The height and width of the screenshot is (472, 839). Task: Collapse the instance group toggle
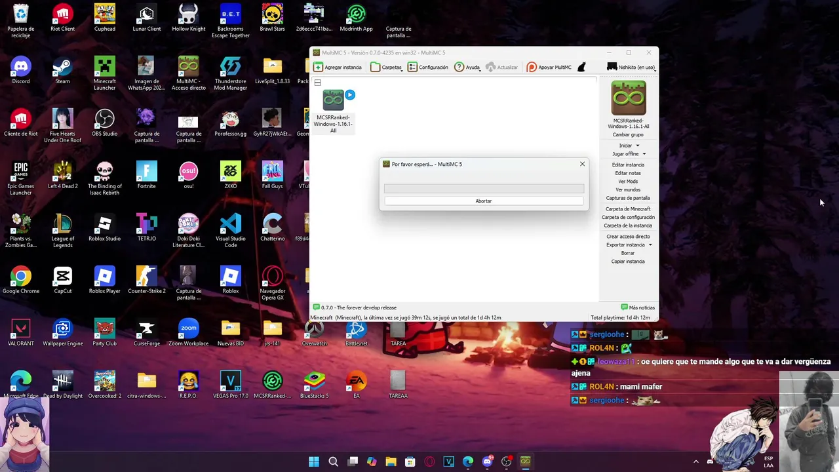point(317,83)
